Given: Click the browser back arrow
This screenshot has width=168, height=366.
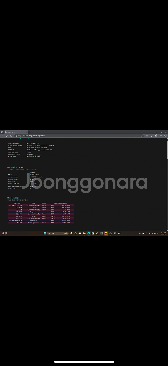Looking at the screenshot, I should (x=2, y=135).
